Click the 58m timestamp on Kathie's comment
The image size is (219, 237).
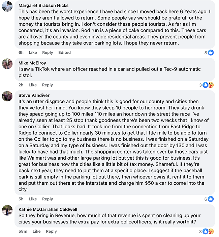(23, 232)
